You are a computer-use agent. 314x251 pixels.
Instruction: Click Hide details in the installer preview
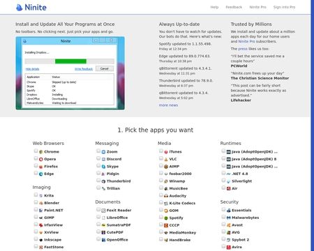coord(32,69)
